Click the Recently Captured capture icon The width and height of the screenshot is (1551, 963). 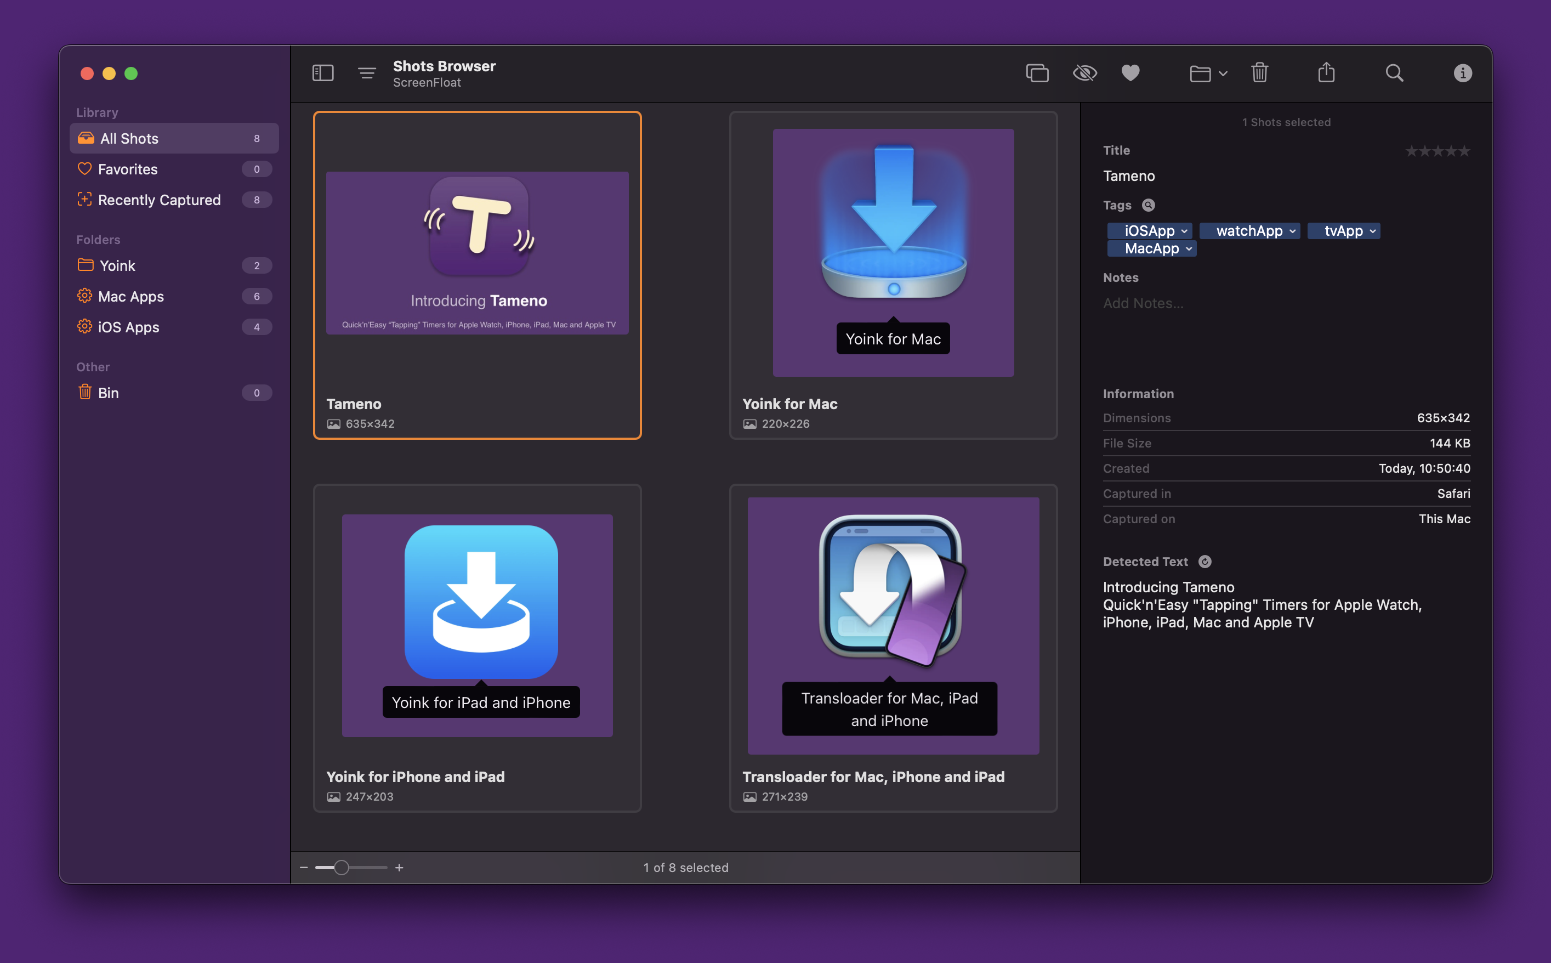click(x=84, y=200)
